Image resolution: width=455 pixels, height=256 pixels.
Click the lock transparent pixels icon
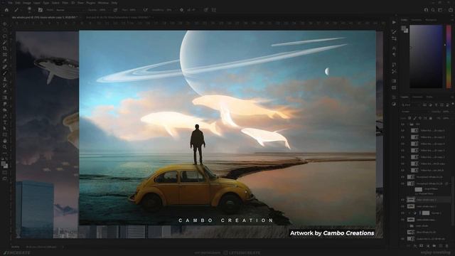point(409,118)
